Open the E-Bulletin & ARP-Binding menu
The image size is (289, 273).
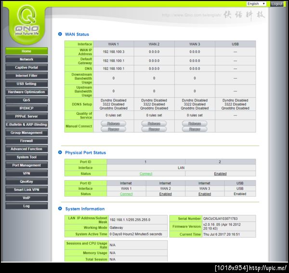(x=26, y=124)
